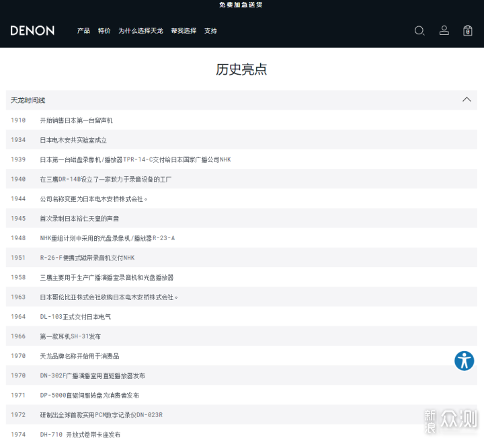Screen dimensions: 484x440
Task: Open the shopping bag cart icon
Action: point(468,30)
